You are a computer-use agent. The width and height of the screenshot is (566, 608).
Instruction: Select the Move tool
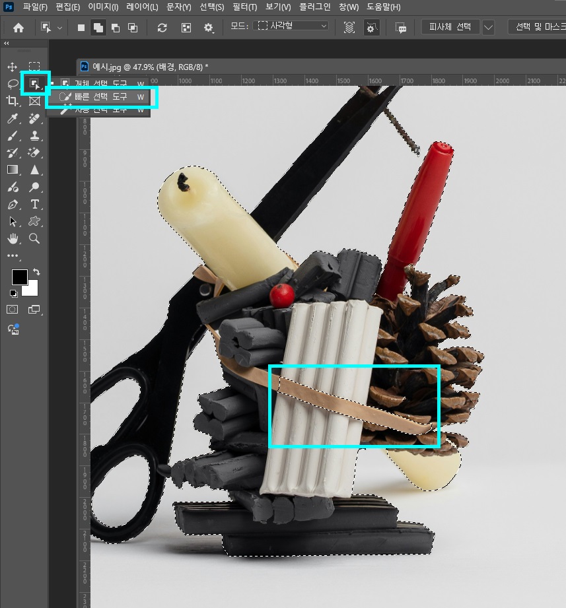click(13, 67)
